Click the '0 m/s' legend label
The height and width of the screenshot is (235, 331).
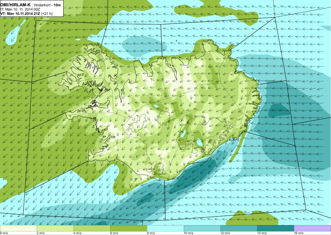coord(4,233)
